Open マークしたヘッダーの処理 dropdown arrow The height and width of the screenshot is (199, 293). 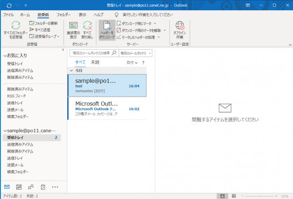[x=159, y=37]
